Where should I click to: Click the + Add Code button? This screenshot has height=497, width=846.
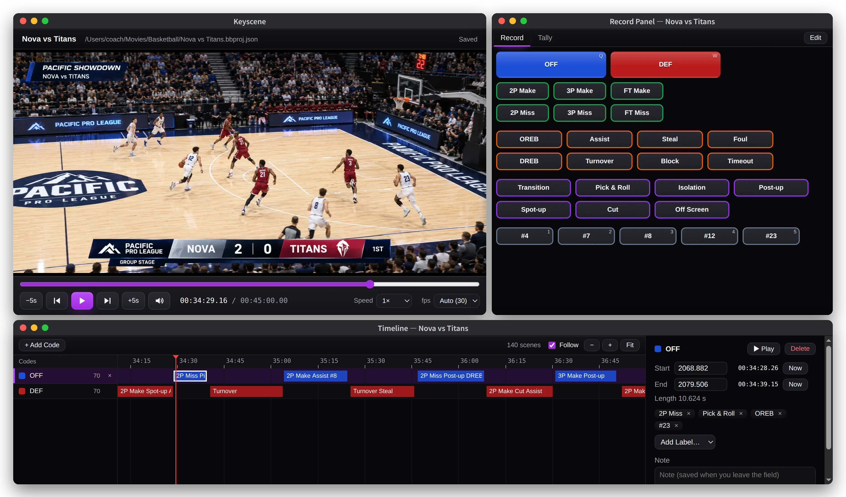(x=42, y=345)
